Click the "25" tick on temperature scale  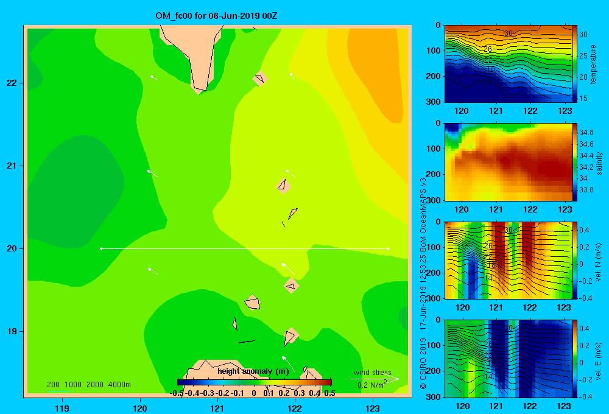pos(583,56)
